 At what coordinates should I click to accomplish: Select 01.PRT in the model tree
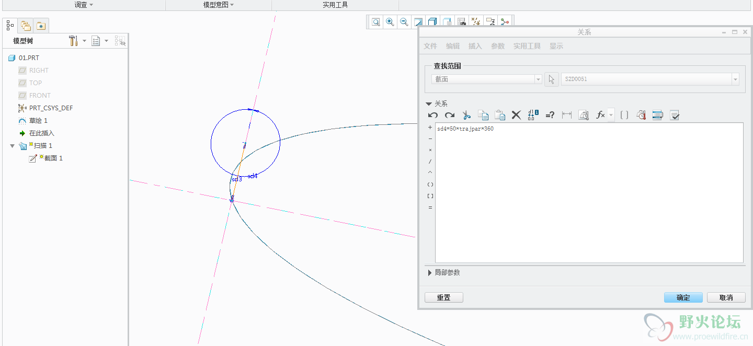tap(29, 58)
